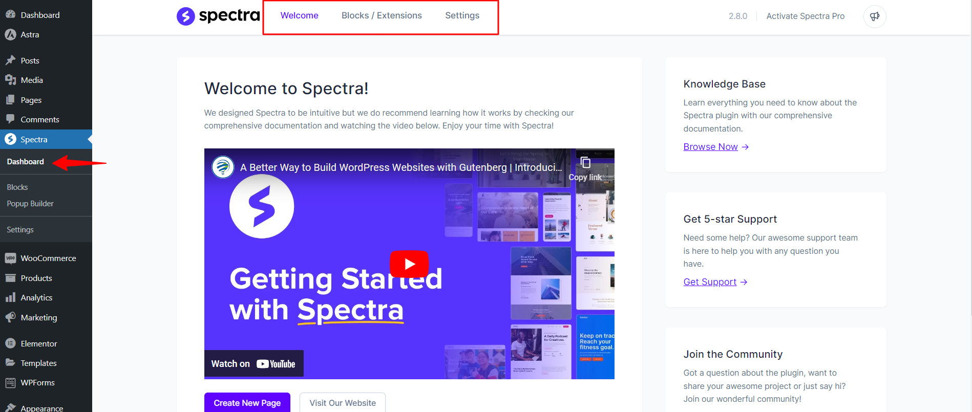
Task: Click the Elementor icon in sidebar
Action: (x=10, y=343)
